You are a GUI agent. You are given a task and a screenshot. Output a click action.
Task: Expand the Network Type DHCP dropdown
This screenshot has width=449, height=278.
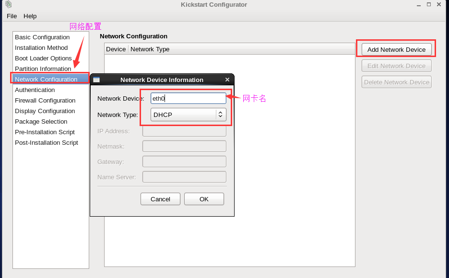click(x=189, y=115)
